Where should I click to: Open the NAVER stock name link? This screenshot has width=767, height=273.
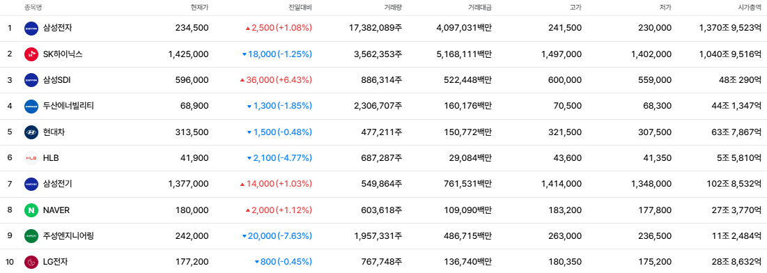(x=56, y=210)
